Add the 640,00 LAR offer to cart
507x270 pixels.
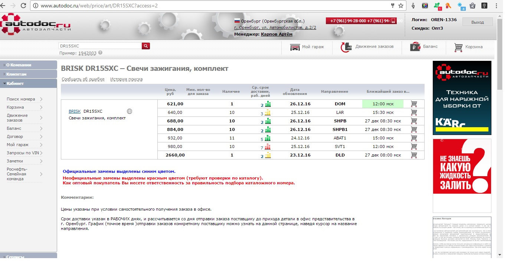(414, 112)
